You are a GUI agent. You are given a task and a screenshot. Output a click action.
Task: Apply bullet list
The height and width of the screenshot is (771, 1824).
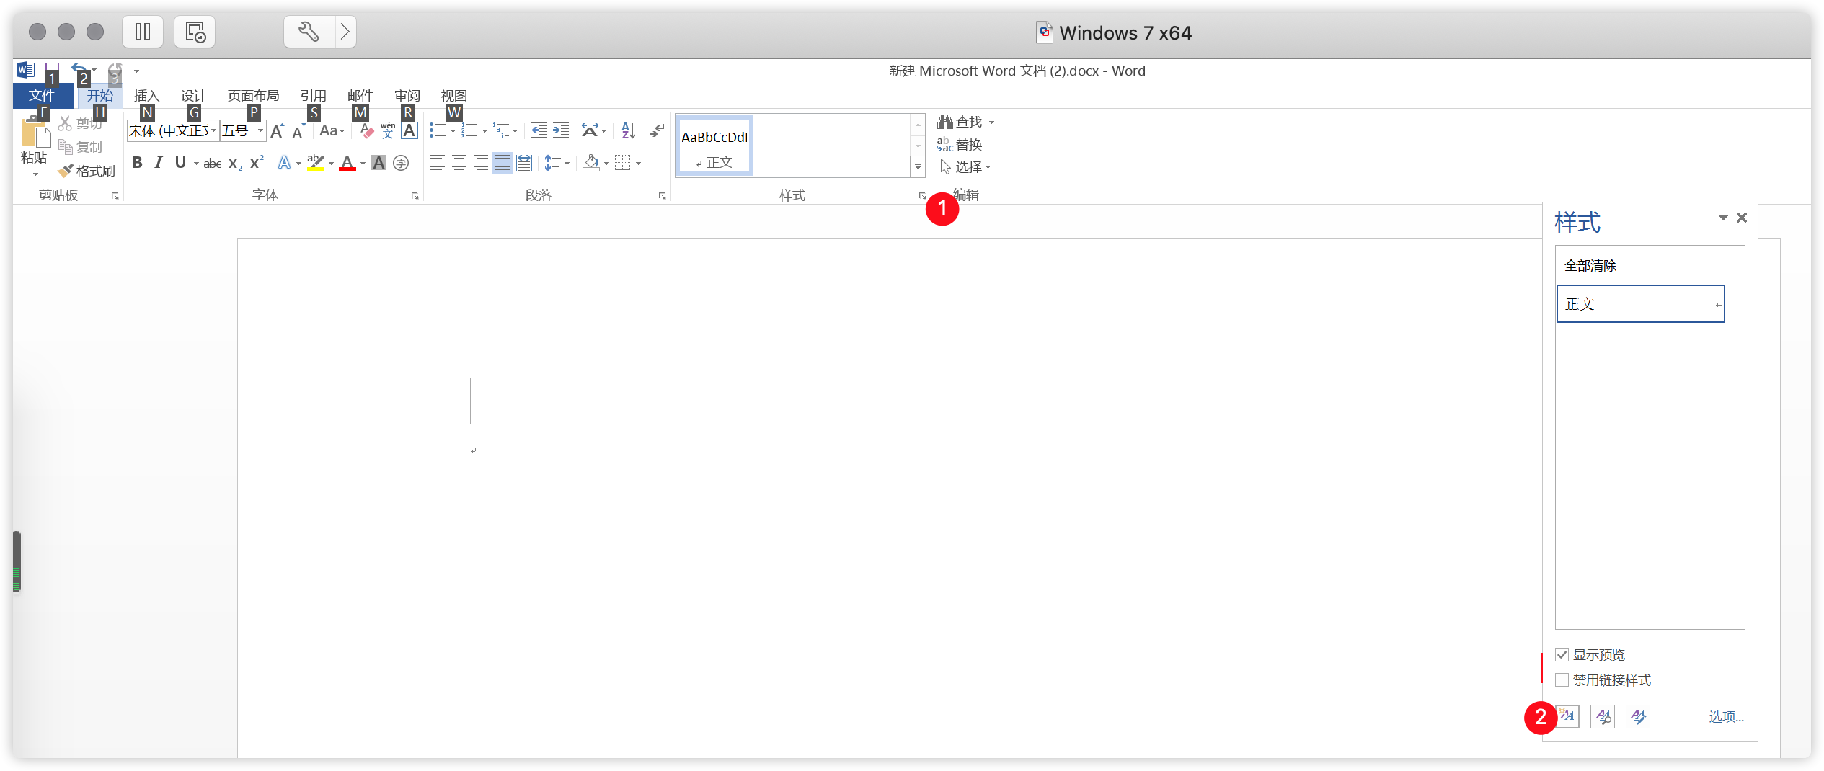coord(438,130)
